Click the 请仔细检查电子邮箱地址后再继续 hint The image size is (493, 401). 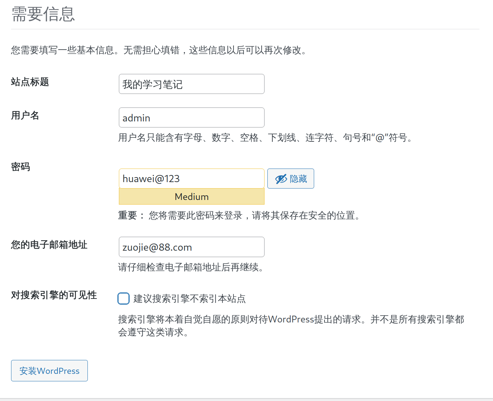click(191, 267)
